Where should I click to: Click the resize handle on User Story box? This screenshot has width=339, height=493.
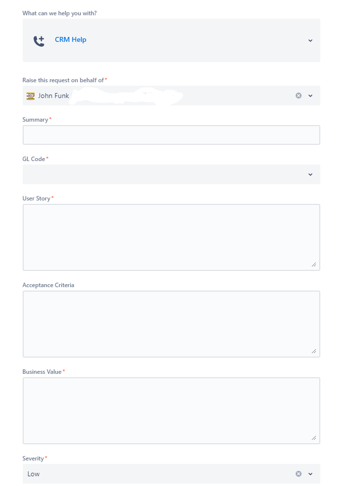point(315,265)
